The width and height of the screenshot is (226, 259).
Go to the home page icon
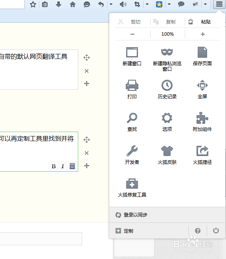(73, 4)
